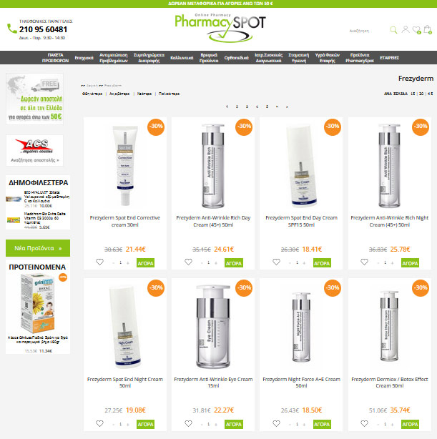
Task: Open the Ορθοπεδικά menu category
Action: tap(237, 58)
